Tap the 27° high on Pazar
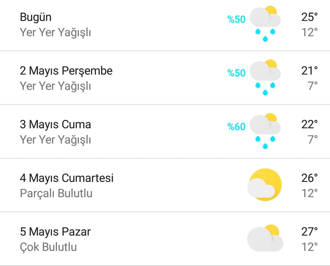This screenshot has width=330, height=266. coord(309,232)
